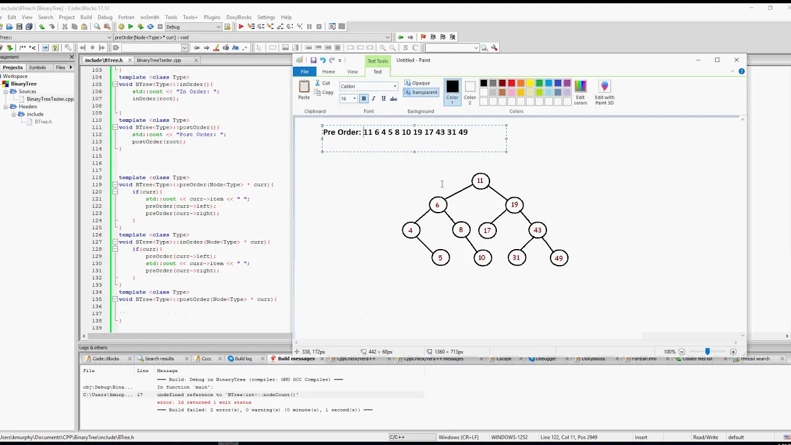The height and width of the screenshot is (445, 791).
Task: Open the Debug build target dropdown
Action: point(218,27)
